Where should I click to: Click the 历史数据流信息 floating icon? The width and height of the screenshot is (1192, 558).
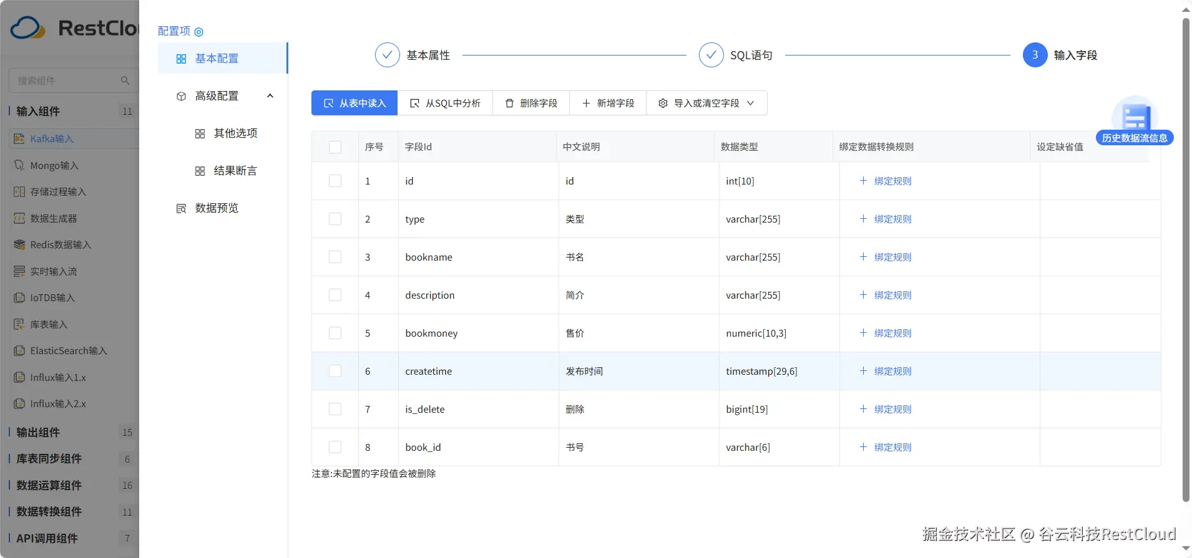pyautogui.click(x=1134, y=120)
